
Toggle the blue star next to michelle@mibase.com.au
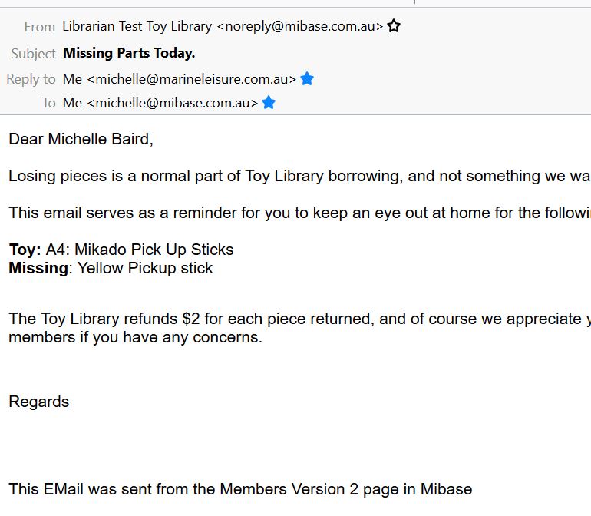[269, 102]
